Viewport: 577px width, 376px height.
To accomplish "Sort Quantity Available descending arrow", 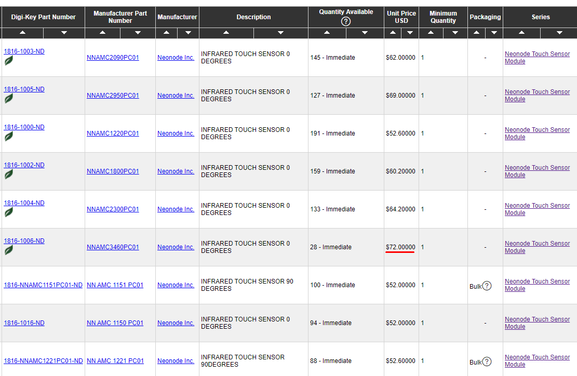I will [365, 33].
